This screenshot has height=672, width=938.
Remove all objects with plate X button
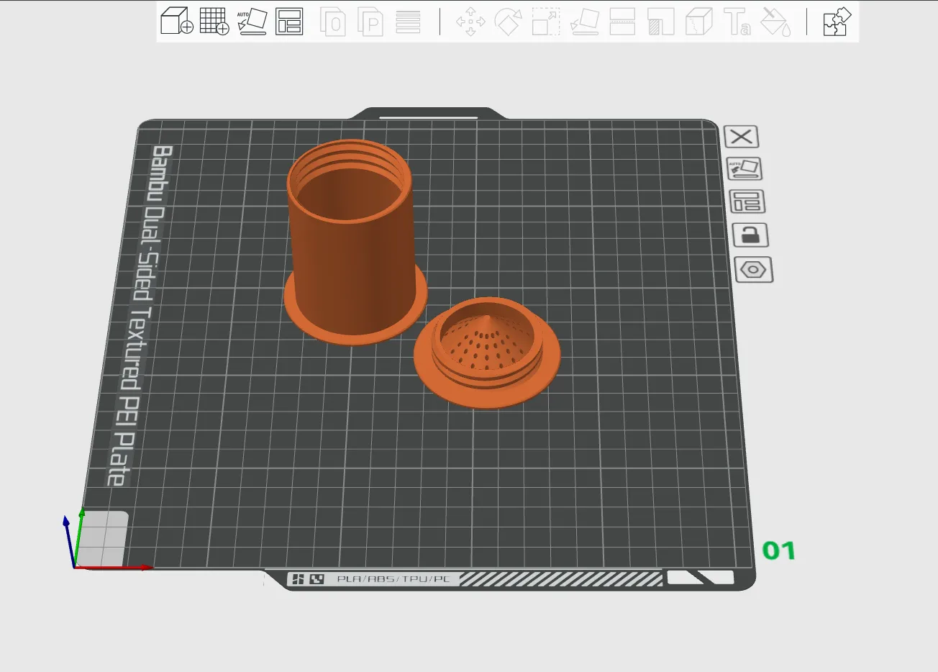[741, 137]
